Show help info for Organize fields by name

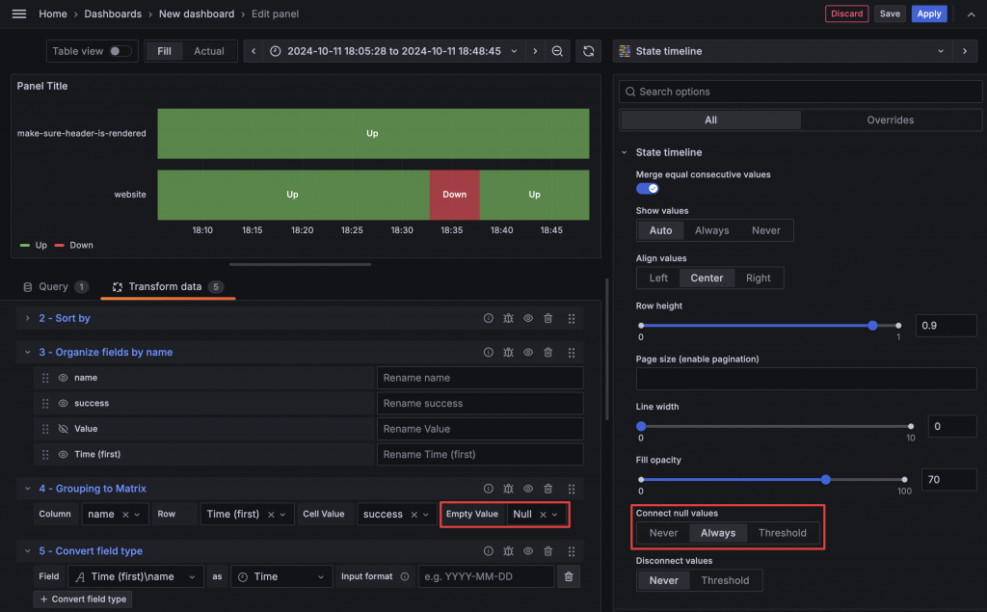pyautogui.click(x=489, y=352)
